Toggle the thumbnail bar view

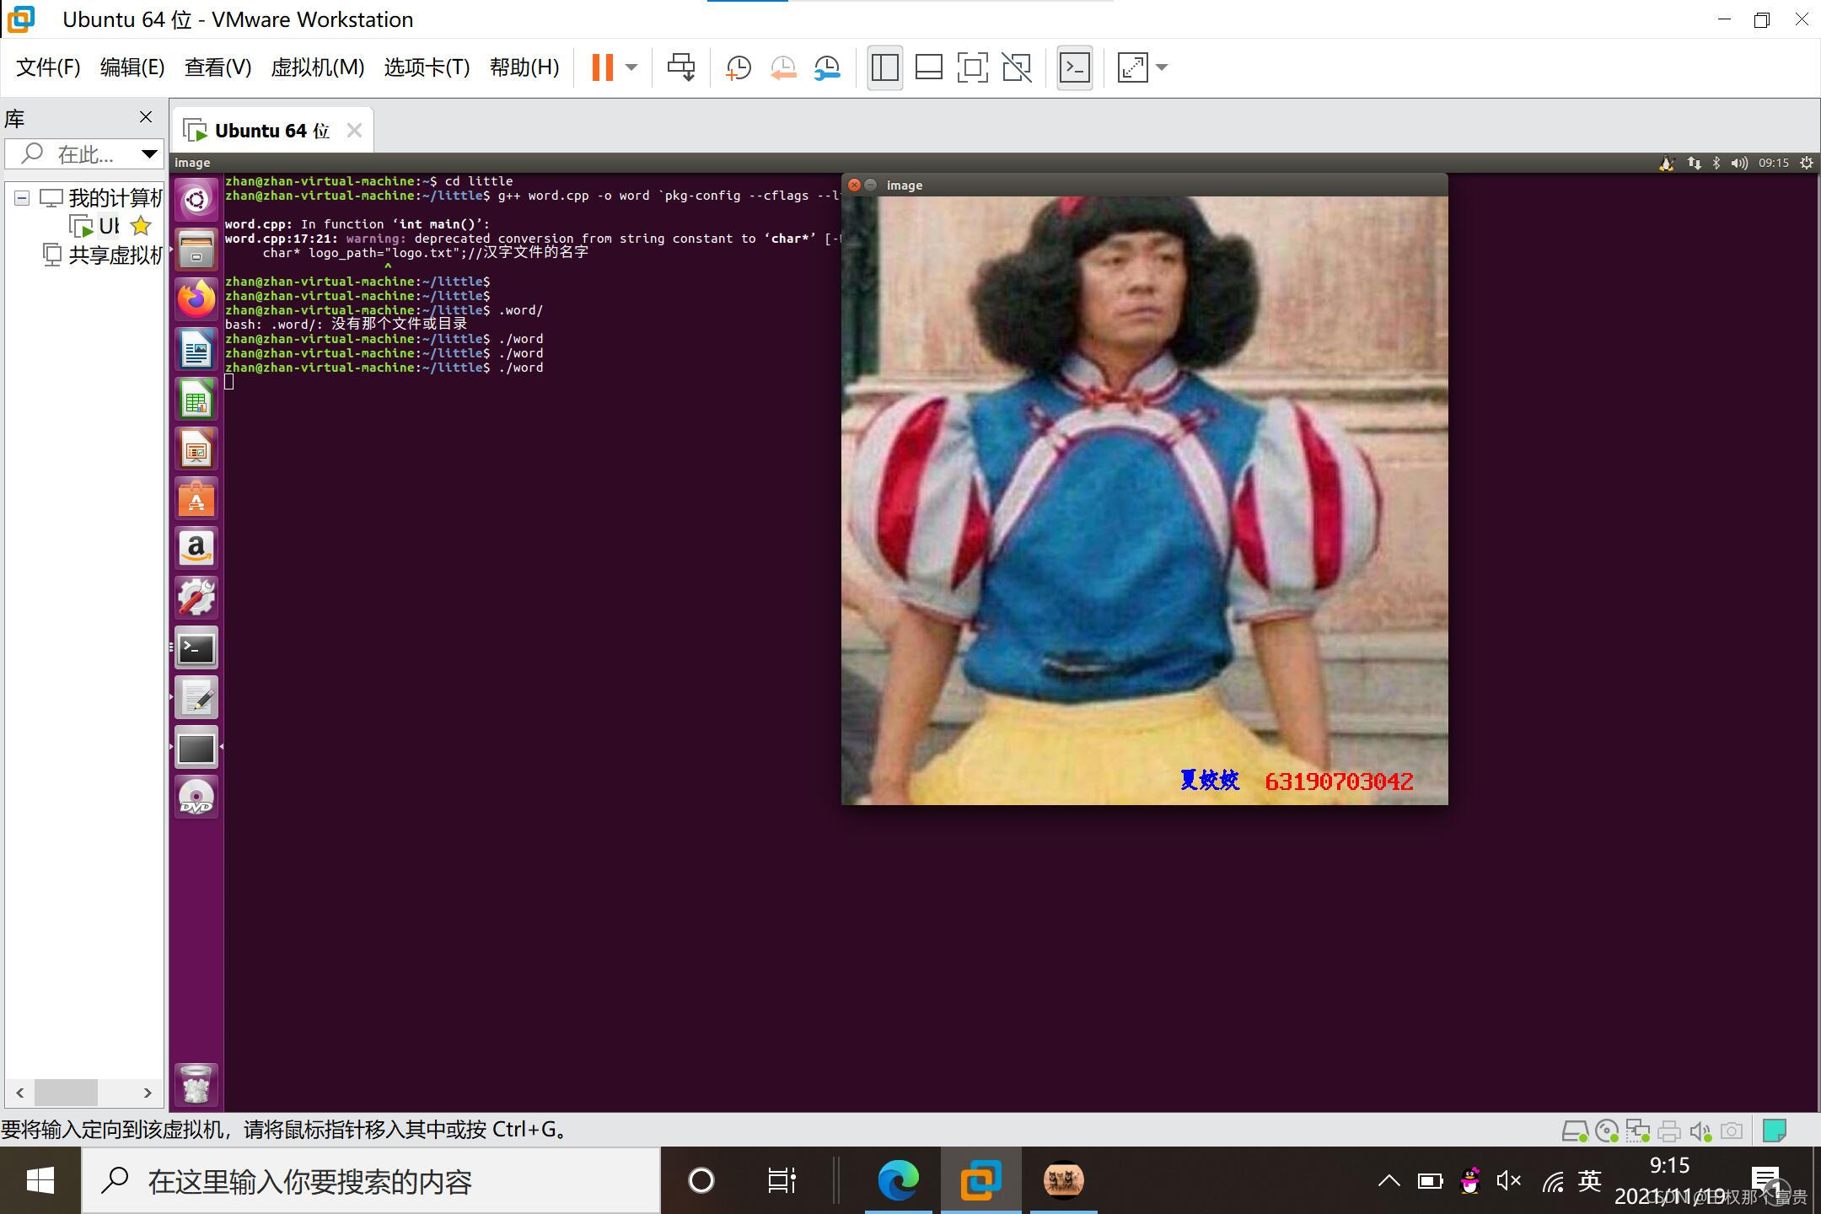[x=929, y=67]
